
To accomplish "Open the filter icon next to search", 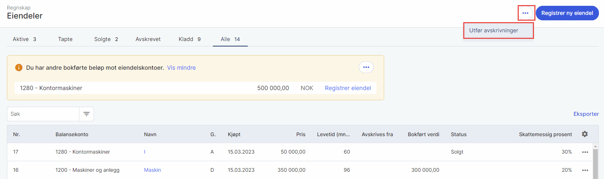I will tap(86, 114).
